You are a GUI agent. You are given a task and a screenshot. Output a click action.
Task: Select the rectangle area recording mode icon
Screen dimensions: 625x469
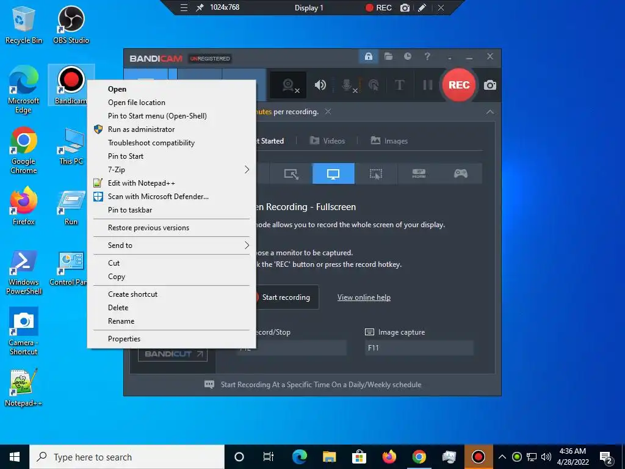coord(291,174)
